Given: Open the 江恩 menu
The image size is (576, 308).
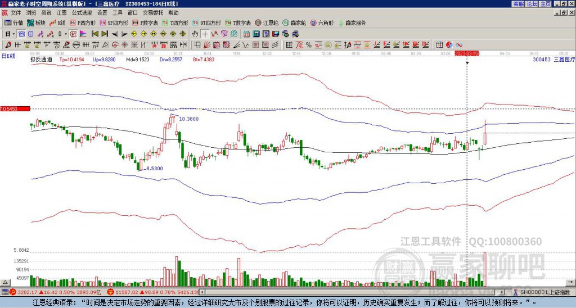Looking at the screenshot, I should click(x=62, y=13).
